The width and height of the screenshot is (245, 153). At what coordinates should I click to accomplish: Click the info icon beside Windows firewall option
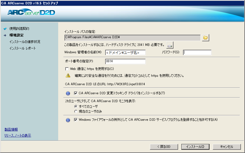(x=68, y=120)
